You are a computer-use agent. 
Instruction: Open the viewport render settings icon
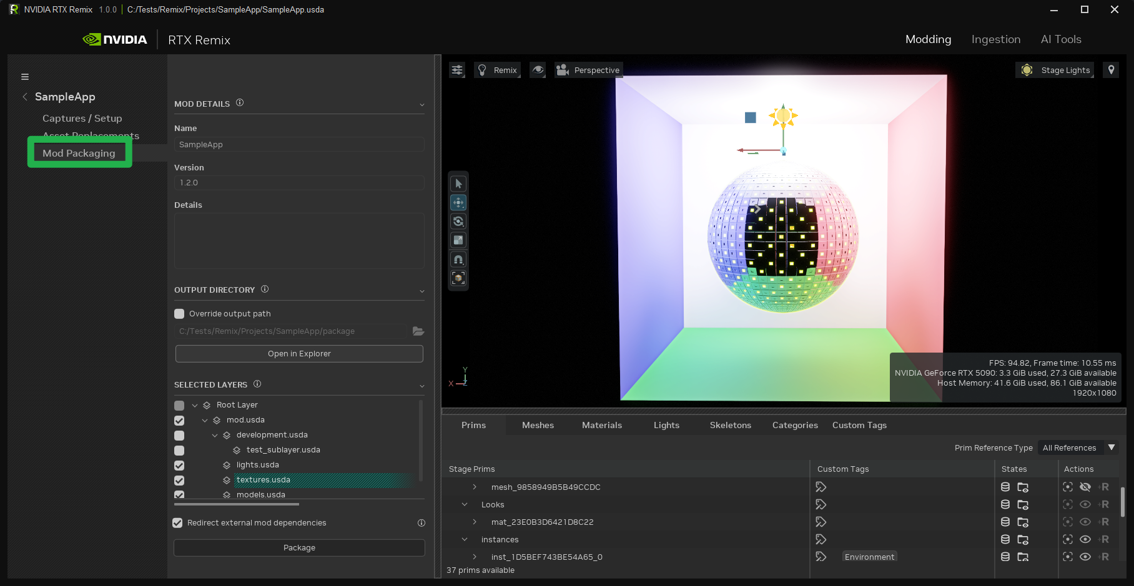[456, 70]
